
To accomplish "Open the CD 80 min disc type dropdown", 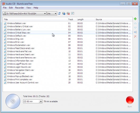I will tap(33, 101).
